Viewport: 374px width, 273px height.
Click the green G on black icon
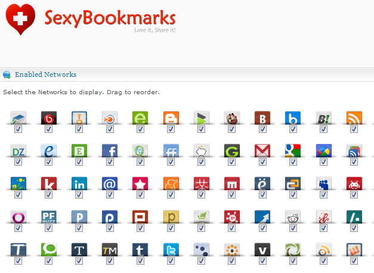pyautogui.click(x=232, y=151)
